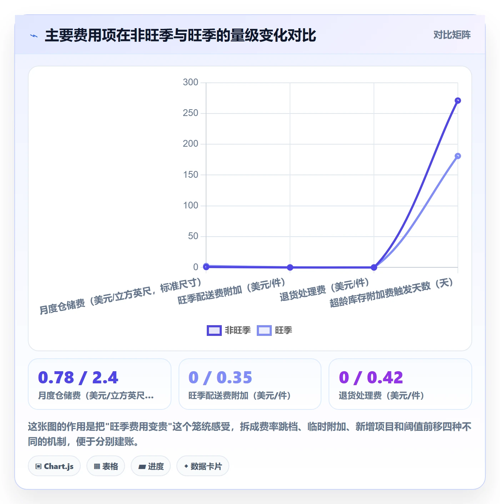Click the 退货处理费 x-axis label
Viewport: 500px width, 504px height.
[324, 290]
